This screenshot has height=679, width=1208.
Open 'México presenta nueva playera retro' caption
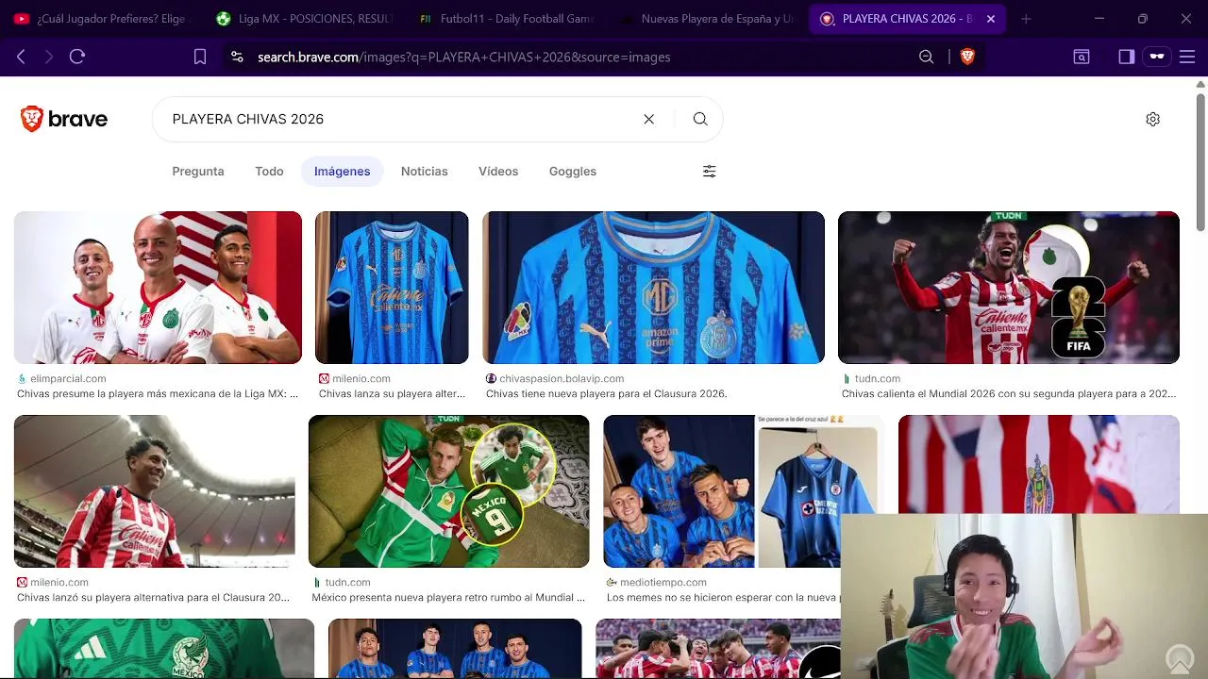point(448,597)
